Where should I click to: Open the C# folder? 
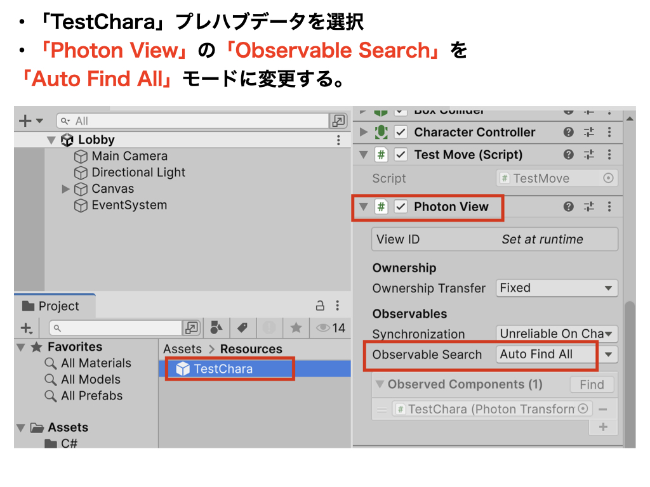pyautogui.click(x=61, y=443)
